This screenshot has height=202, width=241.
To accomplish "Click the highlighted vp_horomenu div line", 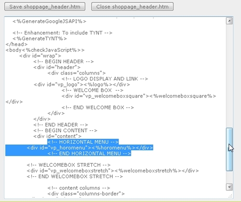I will tap(90, 148).
